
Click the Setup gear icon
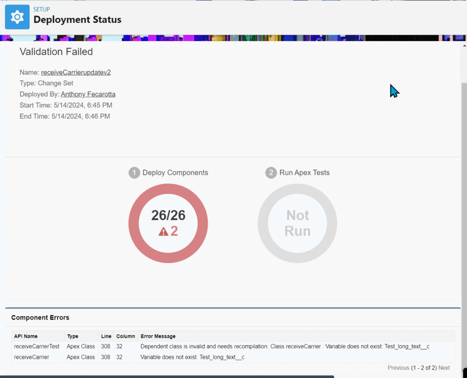[17, 17]
